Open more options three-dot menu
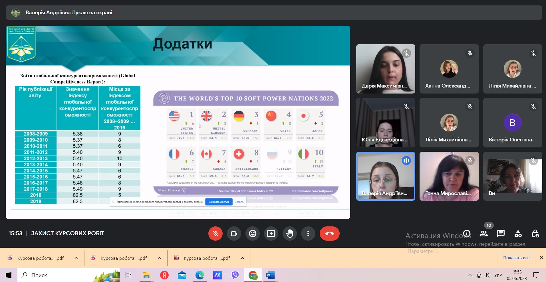Screen dimensions: 546x282 (308, 234)
